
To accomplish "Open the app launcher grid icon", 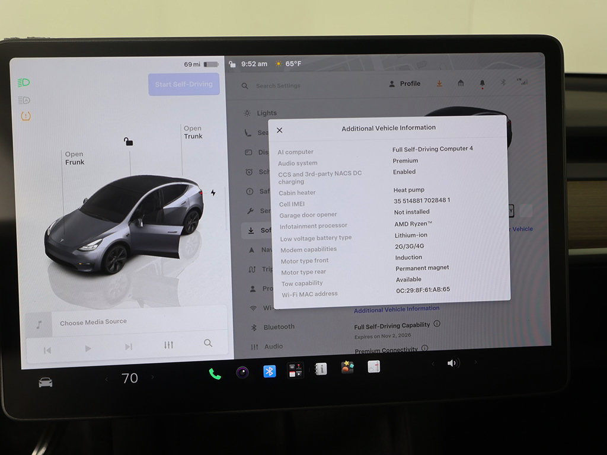I will [x=296, y=370].
